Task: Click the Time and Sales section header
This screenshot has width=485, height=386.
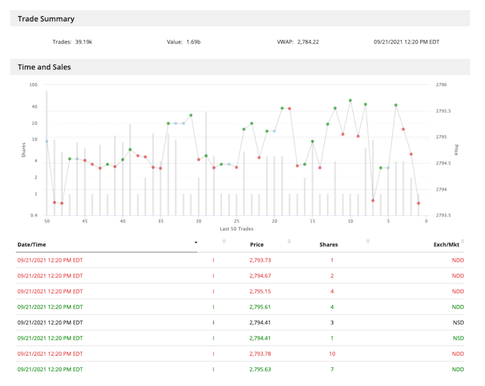Action: coord(44,67)
